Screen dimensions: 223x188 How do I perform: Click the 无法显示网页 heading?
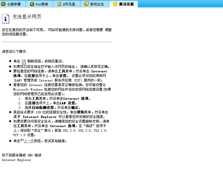click(27, 17)
